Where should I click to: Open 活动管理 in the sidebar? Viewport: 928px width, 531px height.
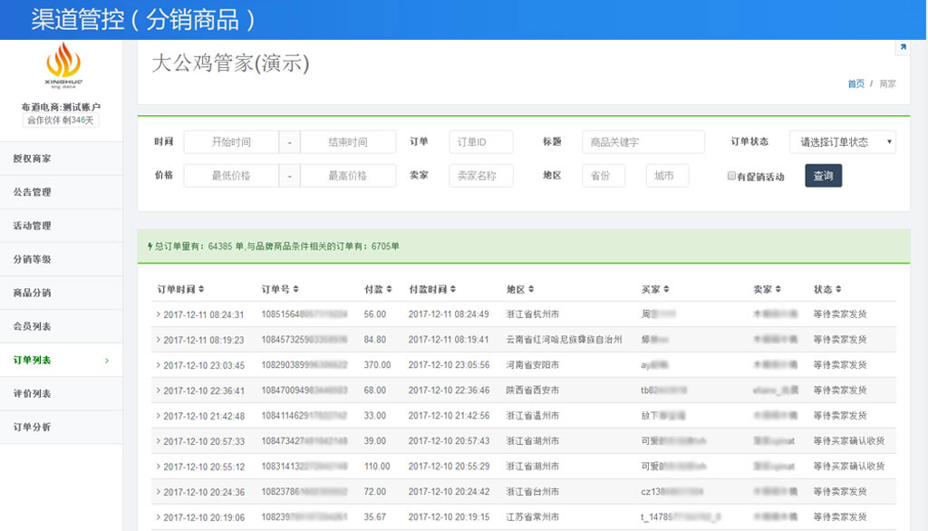pyautogui.click(x=61, y=226)
